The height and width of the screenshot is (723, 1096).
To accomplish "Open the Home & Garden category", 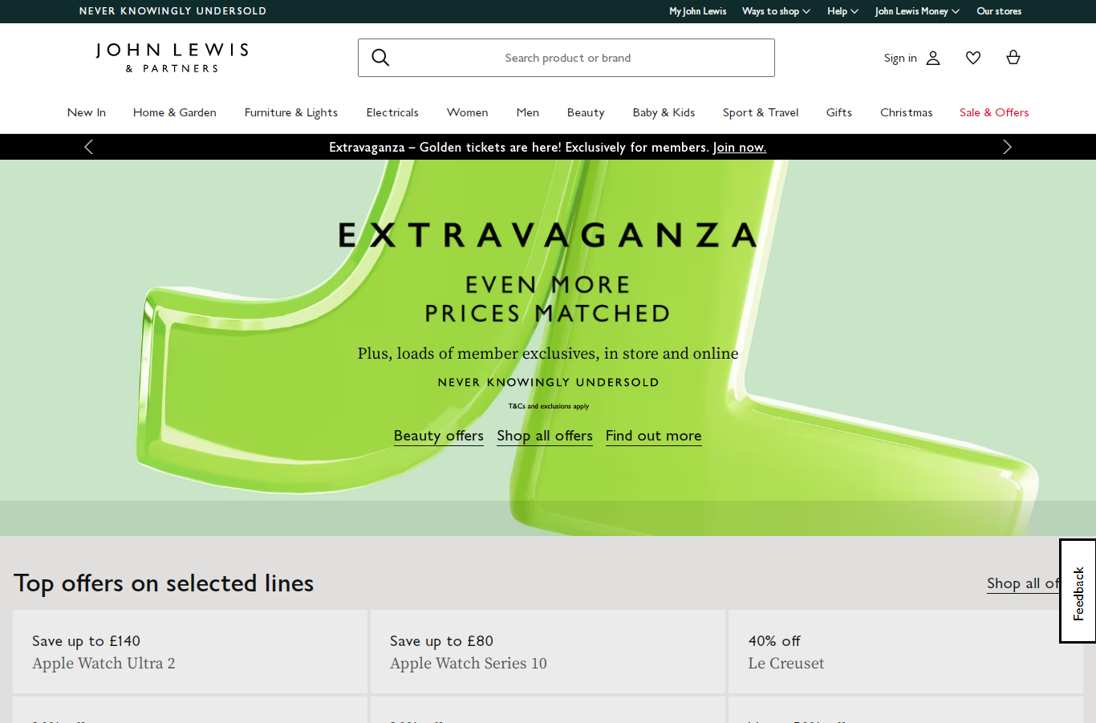I will pyautogui.click(x=175, y=112).
